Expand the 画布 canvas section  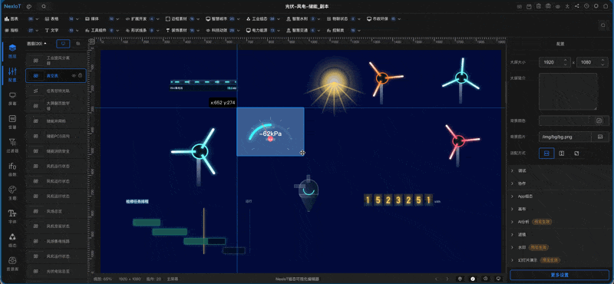coord(560,209)
